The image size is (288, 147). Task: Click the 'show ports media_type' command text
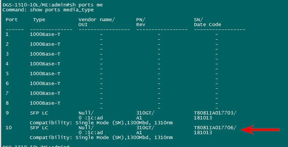(62, 10)
